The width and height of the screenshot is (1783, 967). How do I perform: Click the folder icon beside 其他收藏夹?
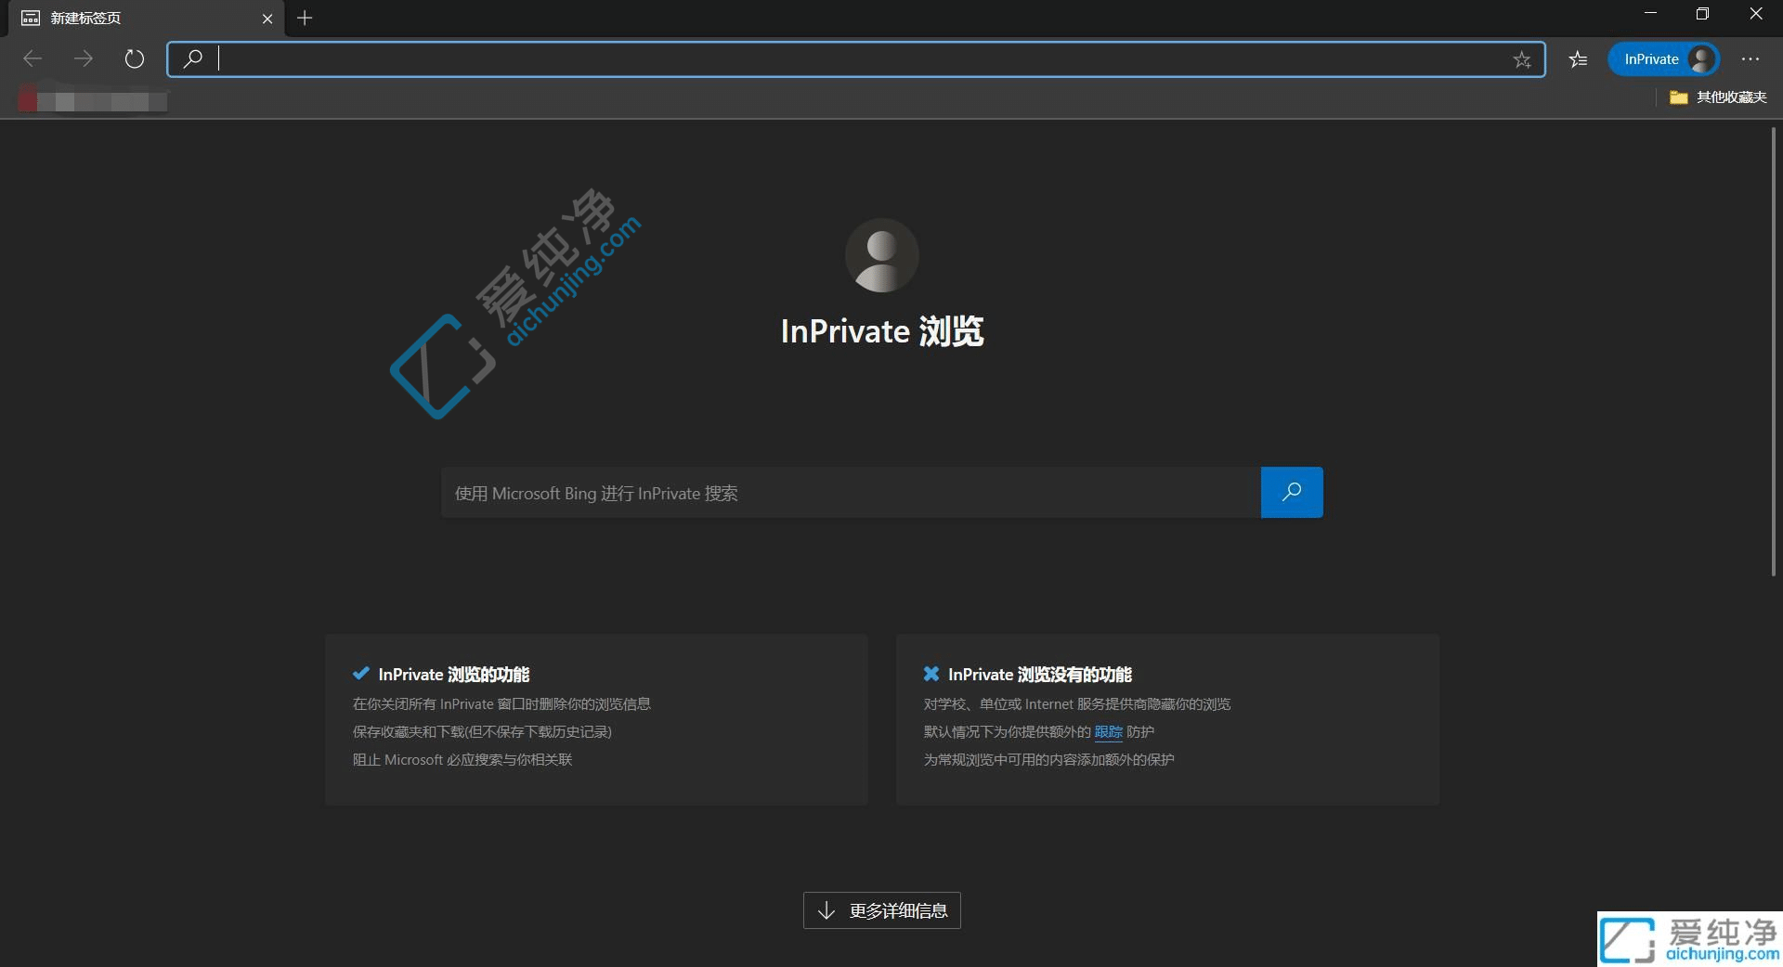pyautogui.click(x=1678, y=97)
